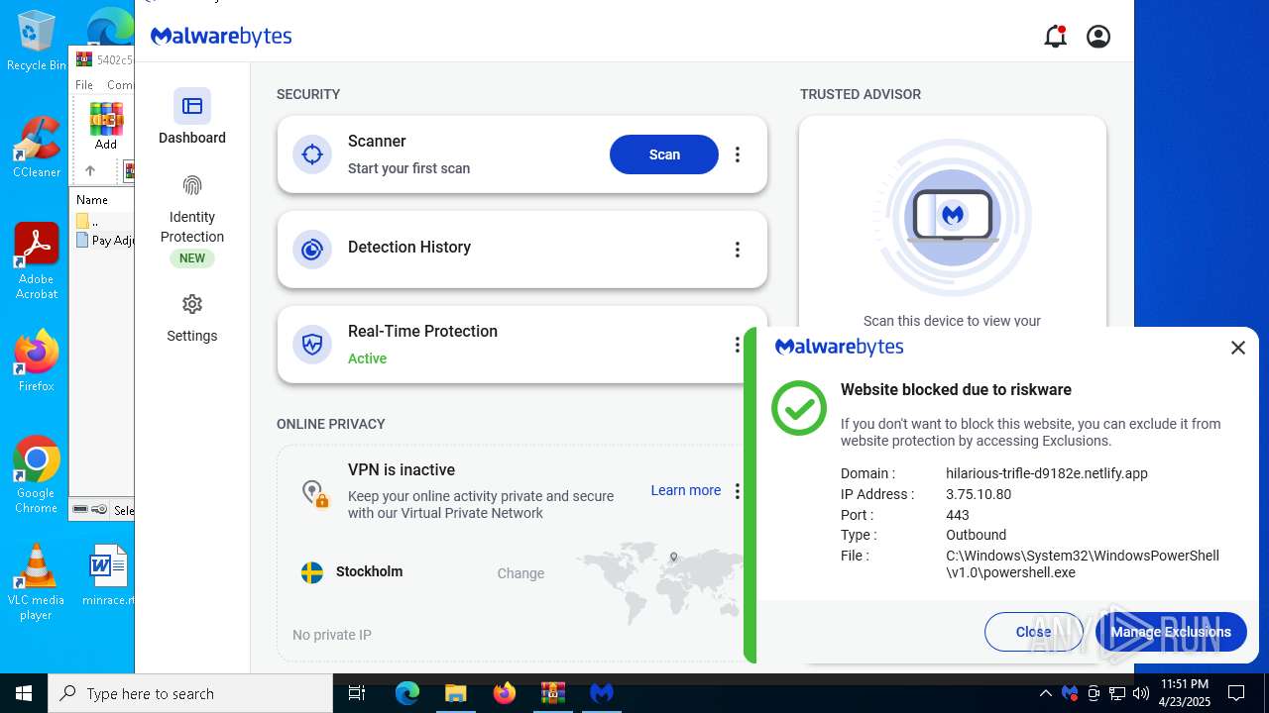Click the volume tray icon

(1141, 693)
